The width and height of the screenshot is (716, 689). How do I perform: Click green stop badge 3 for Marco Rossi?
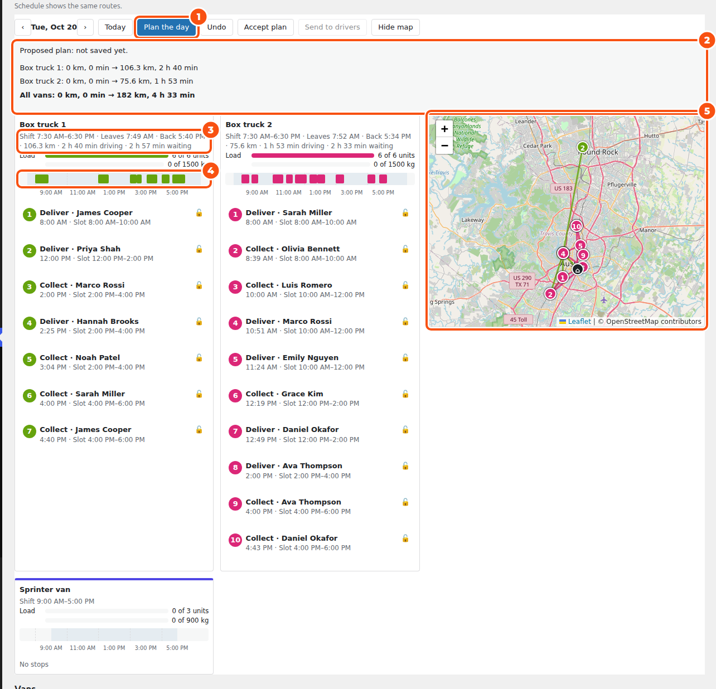tap(30, 287)
